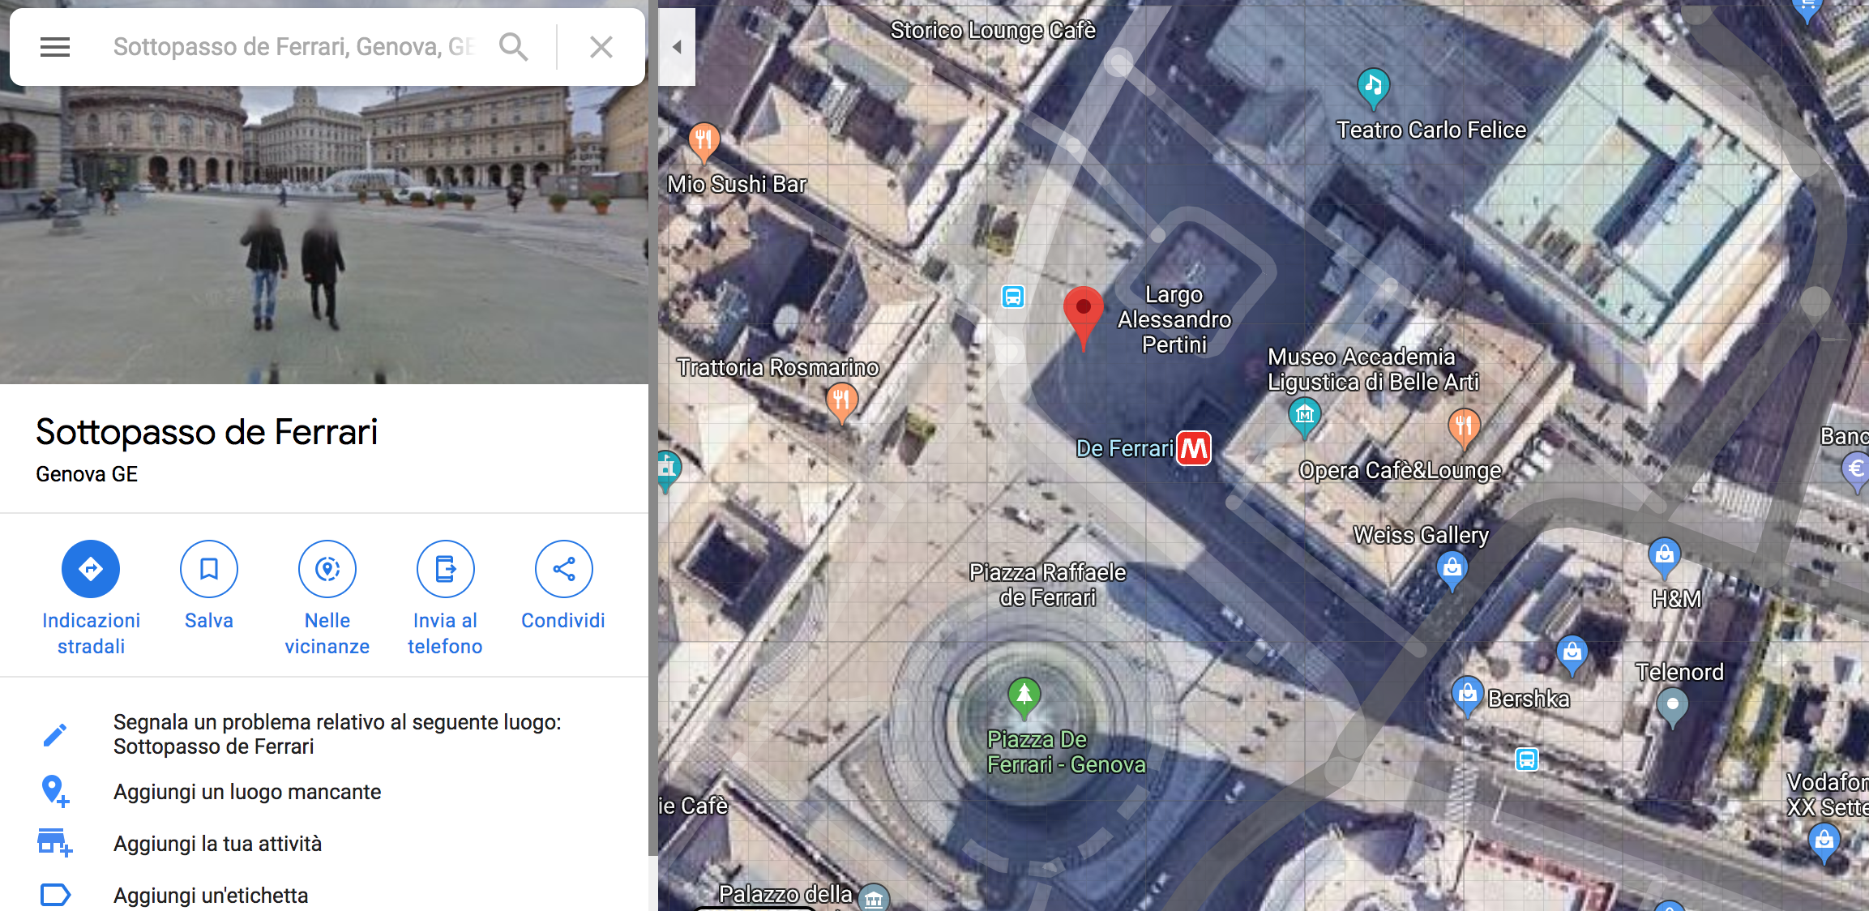Click the Telenord gray pin

click(1672, 707)
